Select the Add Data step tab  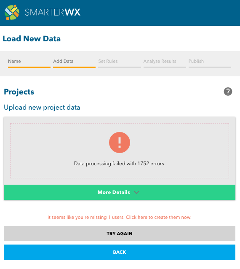pos(74,63)
